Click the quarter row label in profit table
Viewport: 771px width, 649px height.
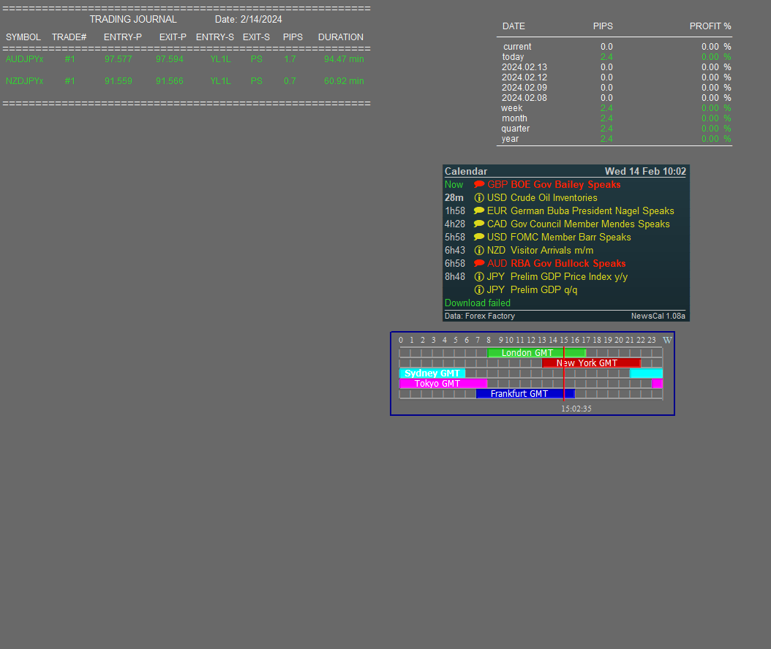pos(515,129)
